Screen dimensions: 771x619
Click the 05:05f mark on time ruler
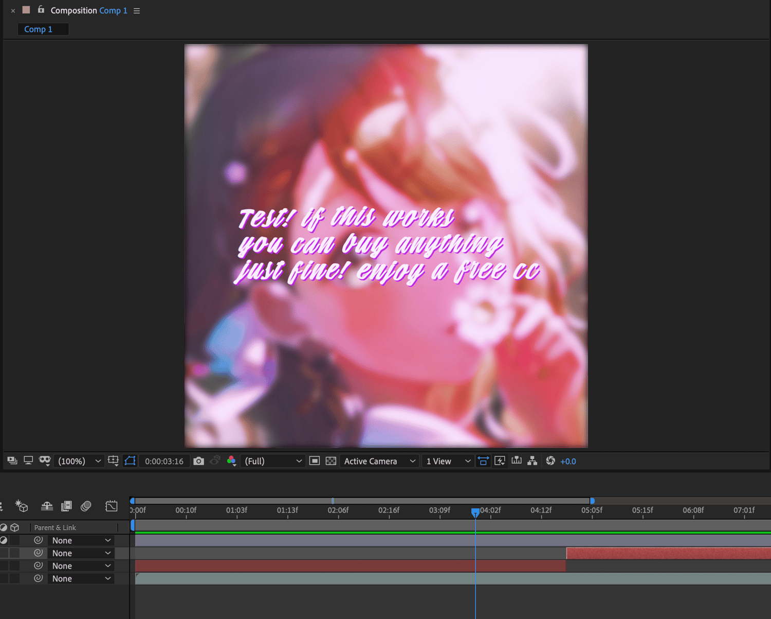coord(592,510)
